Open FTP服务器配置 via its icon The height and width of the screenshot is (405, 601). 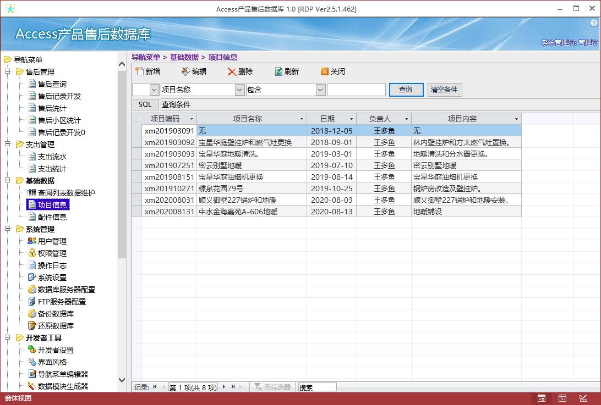tap(32, 302)
